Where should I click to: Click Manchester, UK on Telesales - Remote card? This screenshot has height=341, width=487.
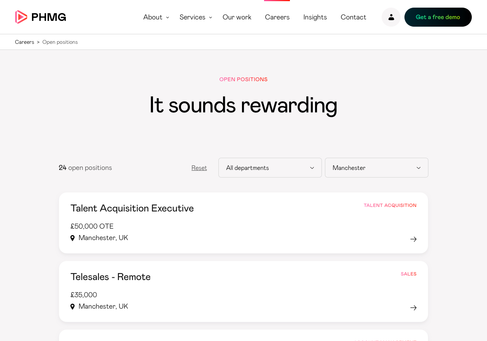point(103,306)
